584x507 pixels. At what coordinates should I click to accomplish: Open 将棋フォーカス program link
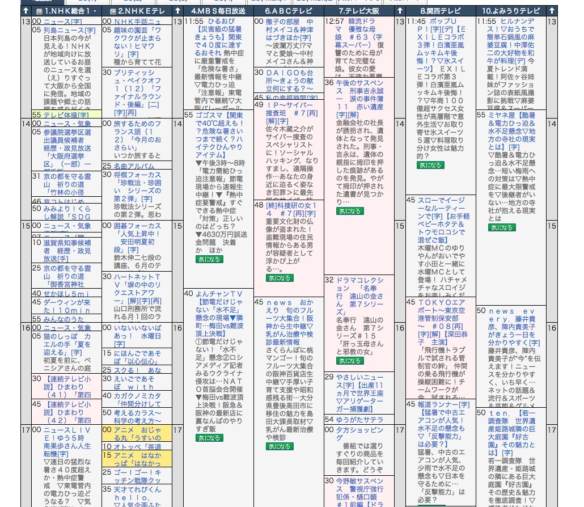[137, 187]
